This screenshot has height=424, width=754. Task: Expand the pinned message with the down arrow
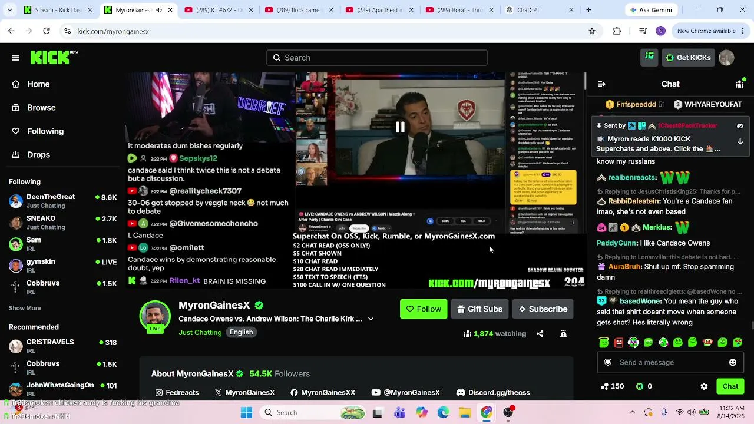[x=740, y=142]
